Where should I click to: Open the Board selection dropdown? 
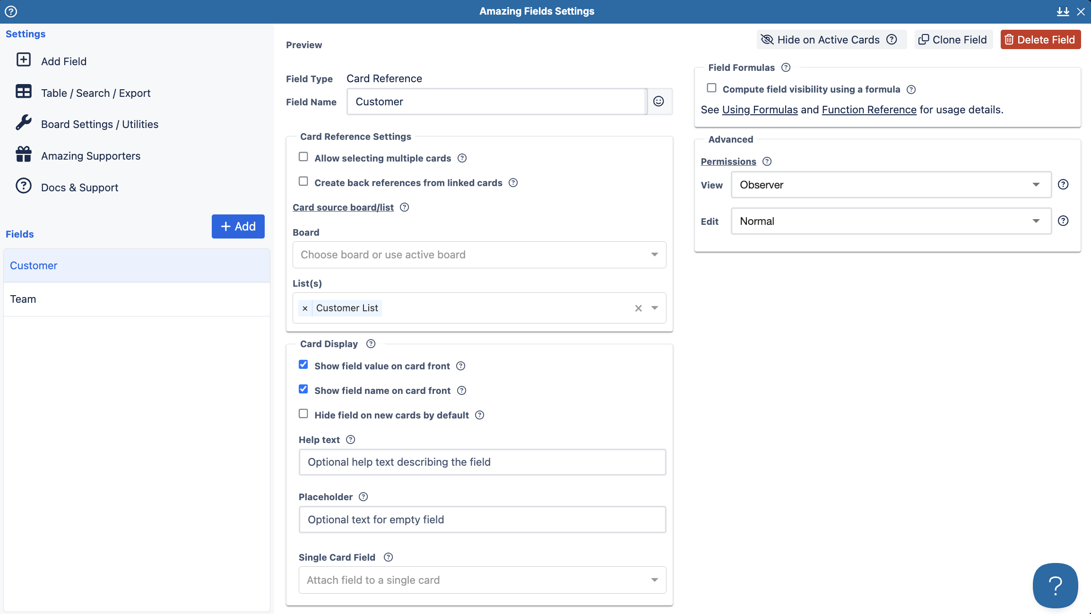click(x=479, y=255)
